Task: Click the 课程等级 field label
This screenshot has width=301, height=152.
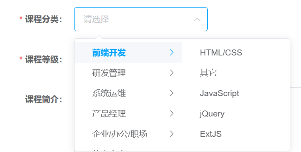Action: point(43,59)
